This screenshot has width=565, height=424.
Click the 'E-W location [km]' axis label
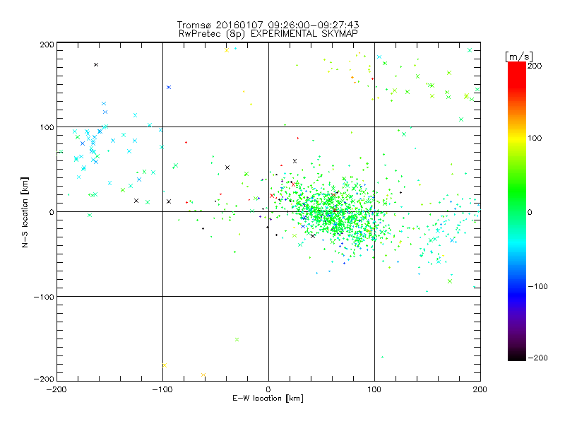(x=268, y=399)
